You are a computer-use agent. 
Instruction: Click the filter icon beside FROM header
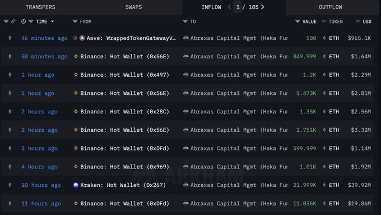click(x=75, y=22)
